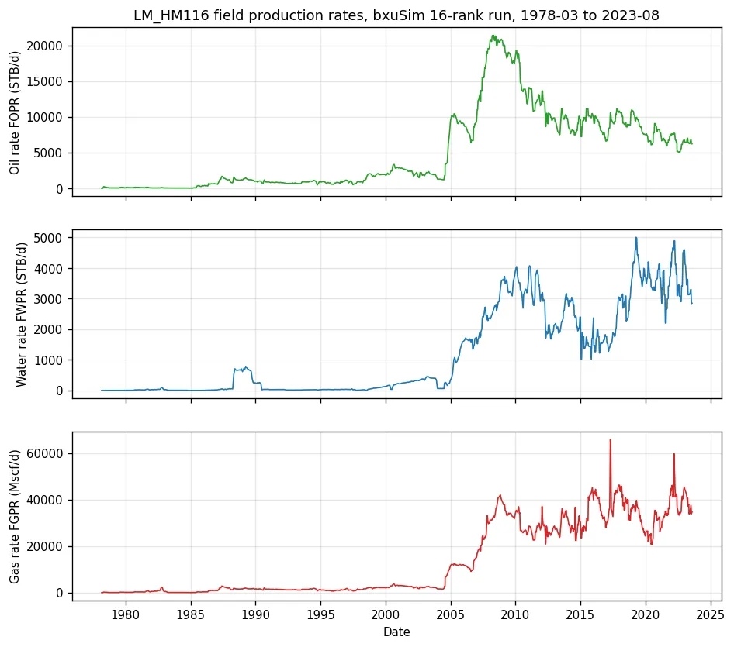Image resolution: width=734 pixels, height=647 pixels.
Task: Click the 2000 tick on the water rate axis
Action: 48,329
